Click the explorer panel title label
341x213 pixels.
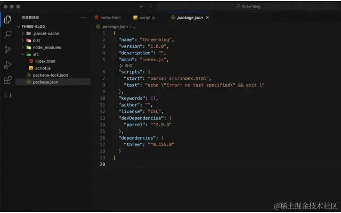point(30,18)
